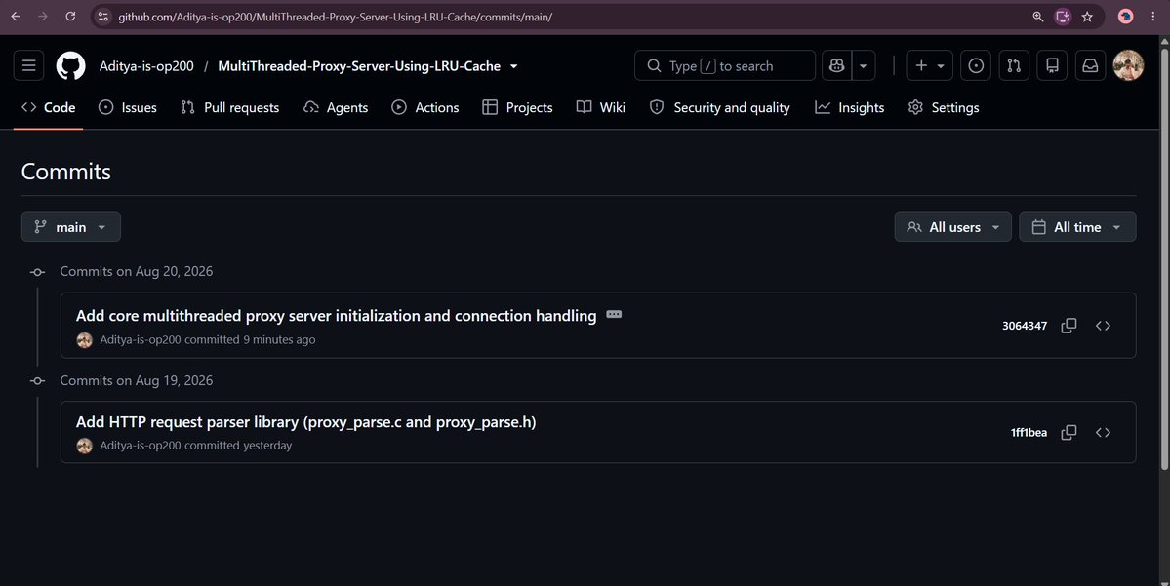Click the '9 minutes ago' timestamp
The width and height of the screenshot is (1170, 586).
click(x=279, y=339)
